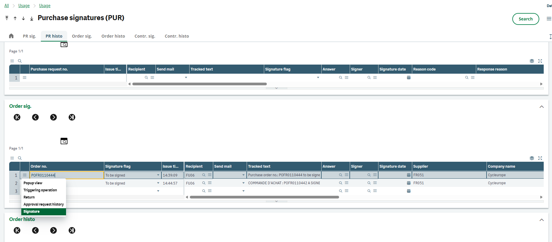This screenshot has height=242, width=552.
Task: Choose Triggering operation menu entry
Action: point(44,190)
